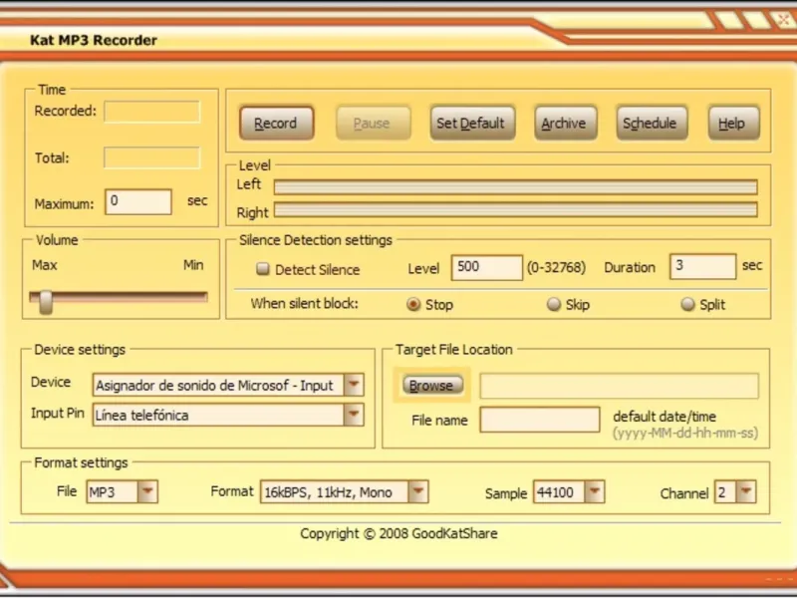Click the greyed-out Pause button
Screen dimensions: 797x598
(373, 123)
